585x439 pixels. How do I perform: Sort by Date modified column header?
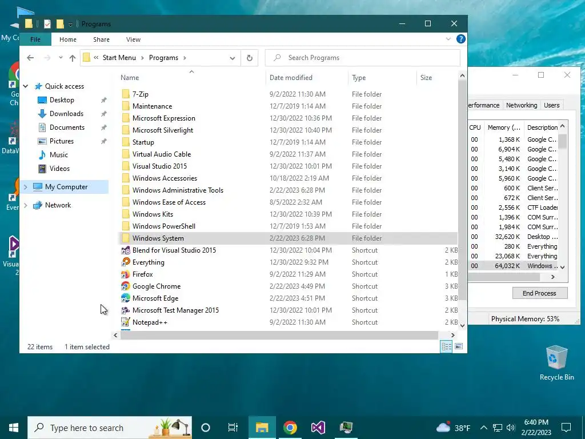click(307, 78)
